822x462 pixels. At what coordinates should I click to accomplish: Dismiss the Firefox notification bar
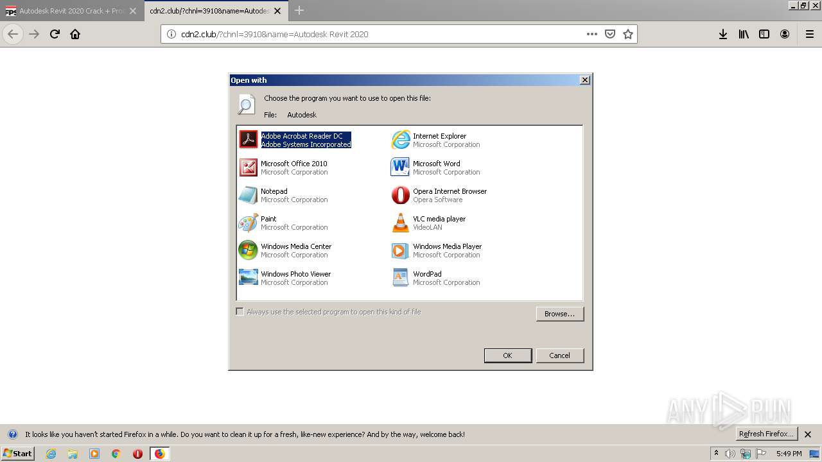click(x=808, y=434)
